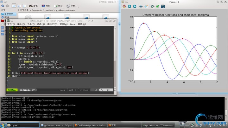Viewport: 228px width, 128px height.
Task: Click the plot title 'Different Bessel functions...'
Action: (x=176, y=15)
